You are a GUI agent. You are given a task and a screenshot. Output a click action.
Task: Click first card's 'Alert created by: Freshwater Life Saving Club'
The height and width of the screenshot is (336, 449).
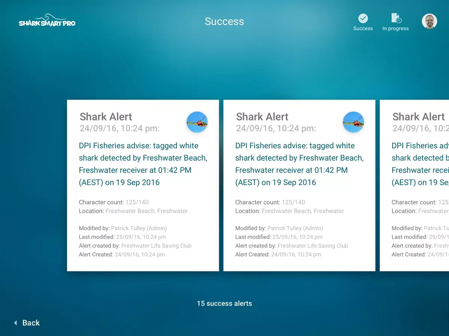pyautogui.click(x=135, y=246)
